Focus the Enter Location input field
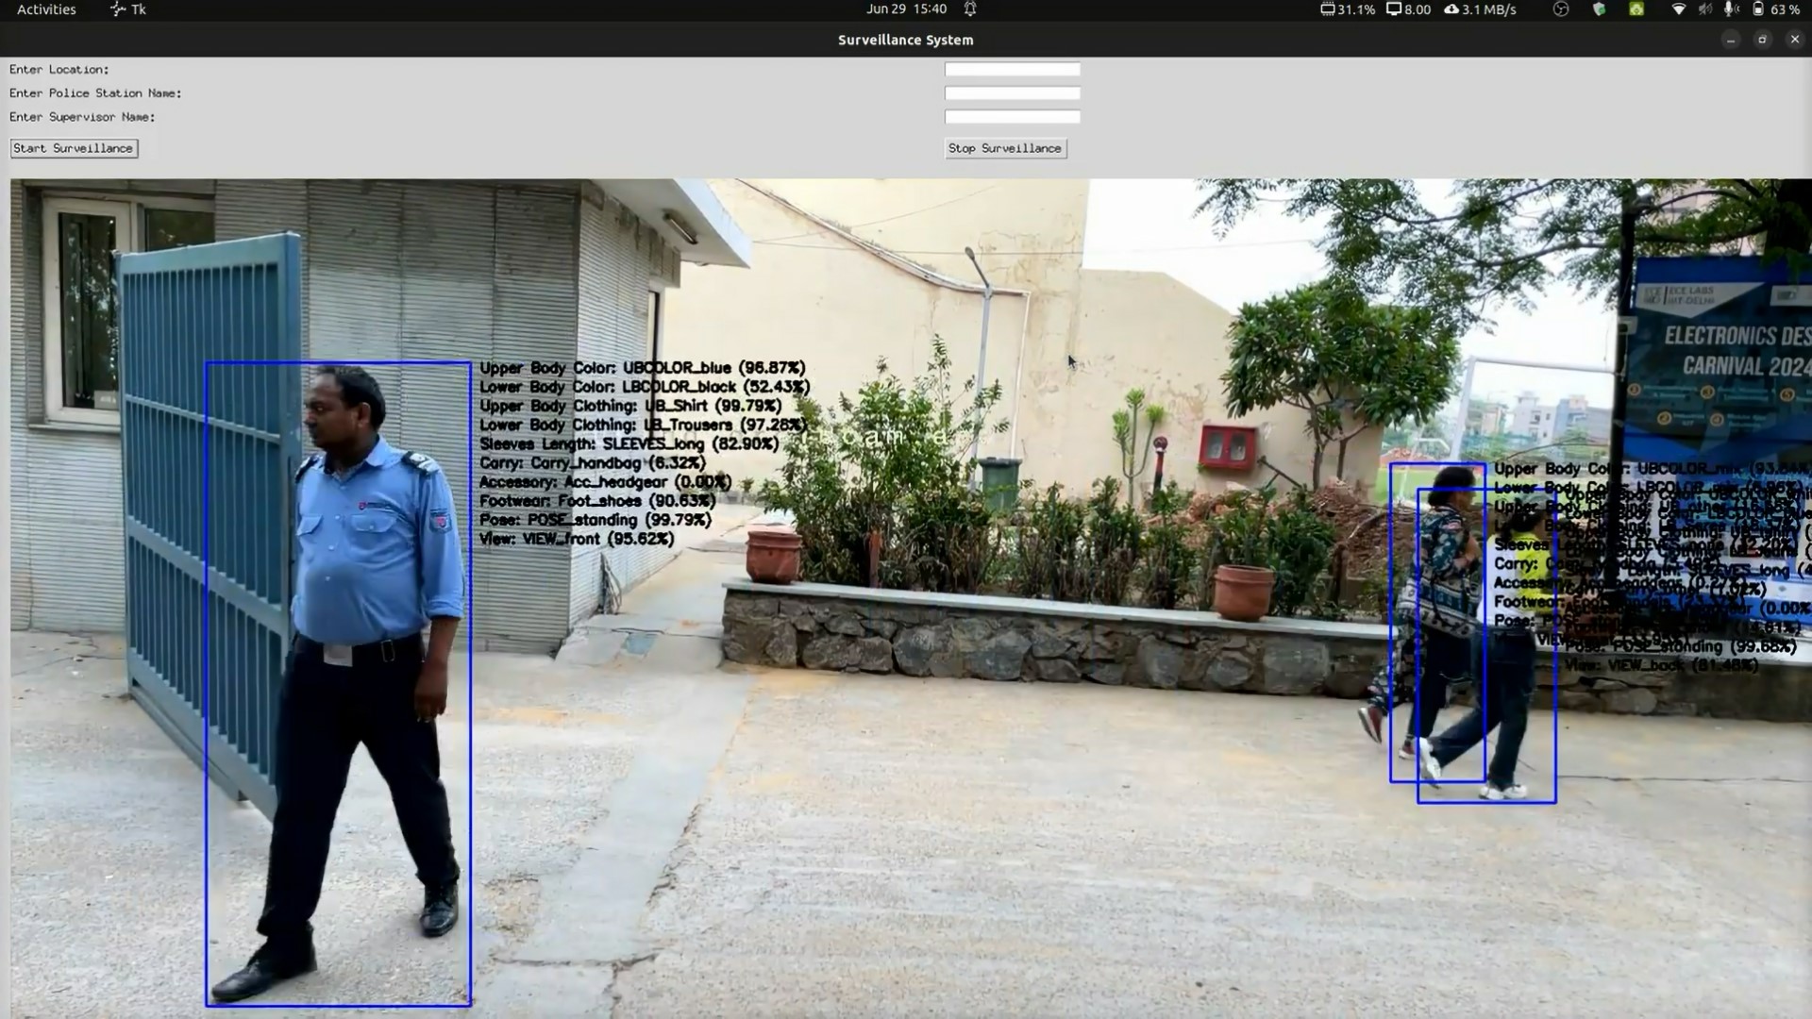This screenshot has height=1019, width=1812. point(1012,69)
